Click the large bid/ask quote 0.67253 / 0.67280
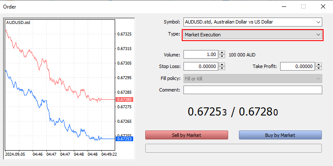 pos(233,112)
